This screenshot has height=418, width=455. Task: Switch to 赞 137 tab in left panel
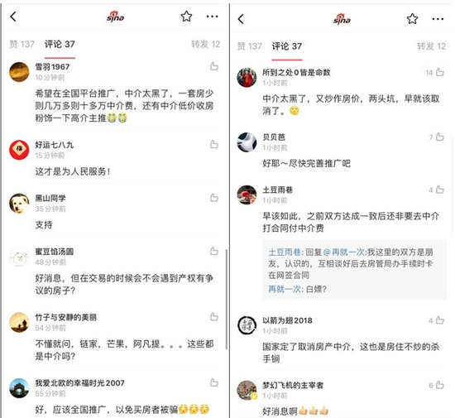coord(22,44)
